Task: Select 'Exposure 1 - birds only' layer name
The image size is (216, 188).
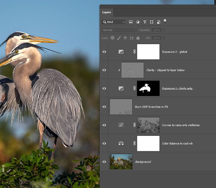Action: click(178, 88)
